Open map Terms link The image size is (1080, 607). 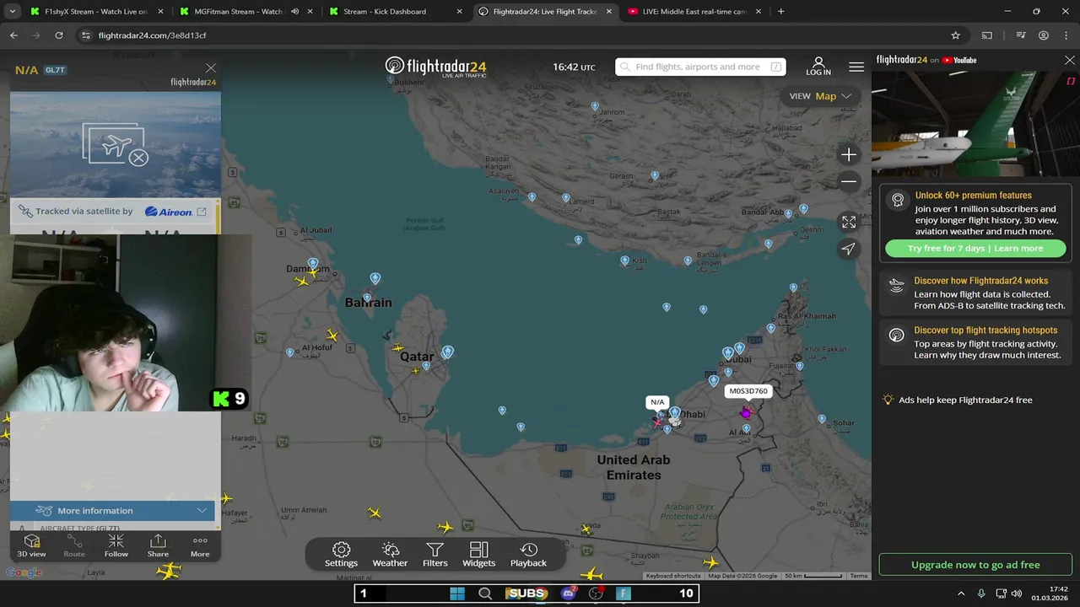[x=859, y=576]
